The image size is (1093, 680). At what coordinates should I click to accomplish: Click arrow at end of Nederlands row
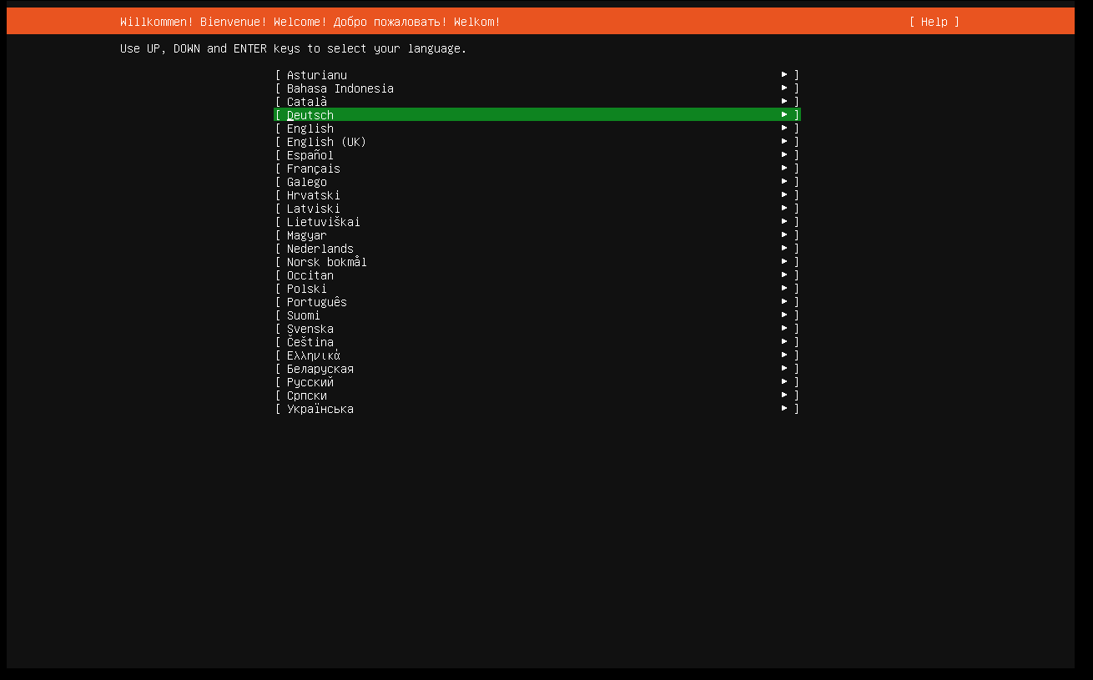(x=784, y=249)
